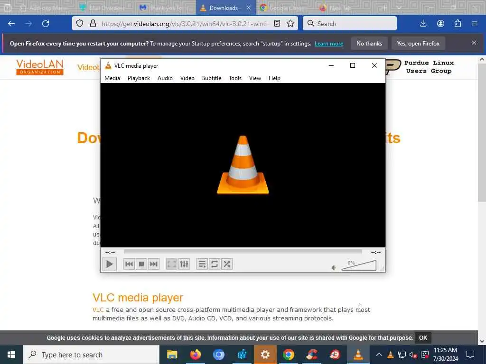486x364 pixels.
Task: Click the Purdue Linux Users Group logo
Action: coord(420,67)
